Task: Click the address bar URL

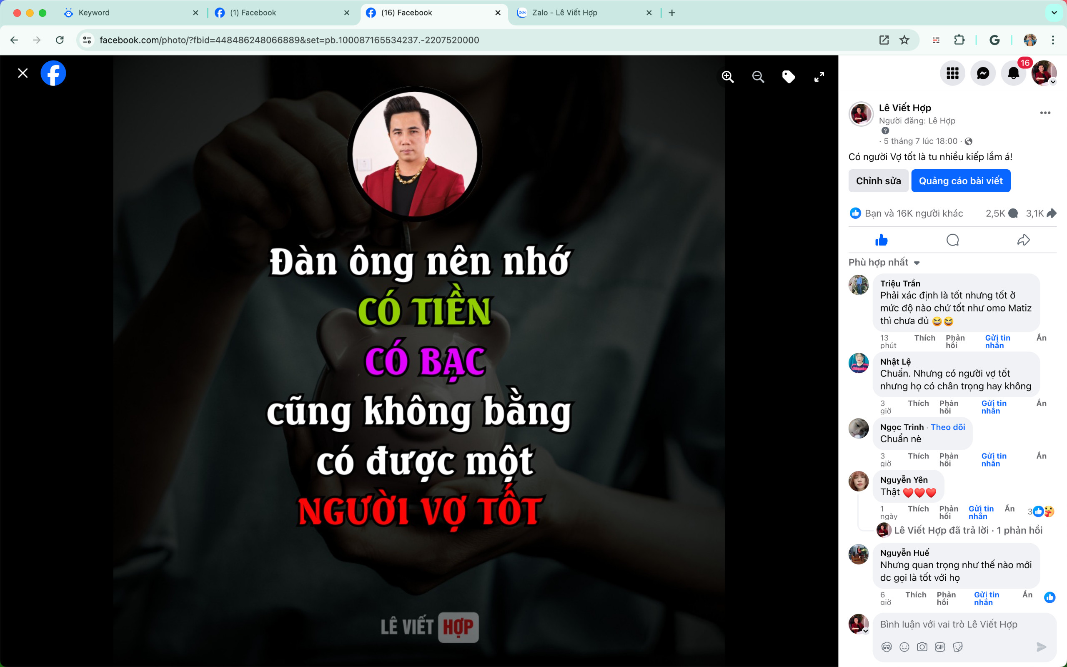Action: tap(289, 40)
